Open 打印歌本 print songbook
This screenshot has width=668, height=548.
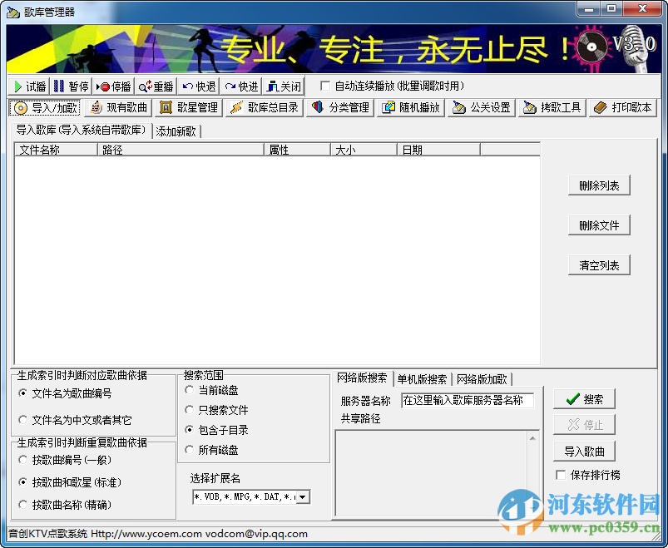tap(623, 108)
